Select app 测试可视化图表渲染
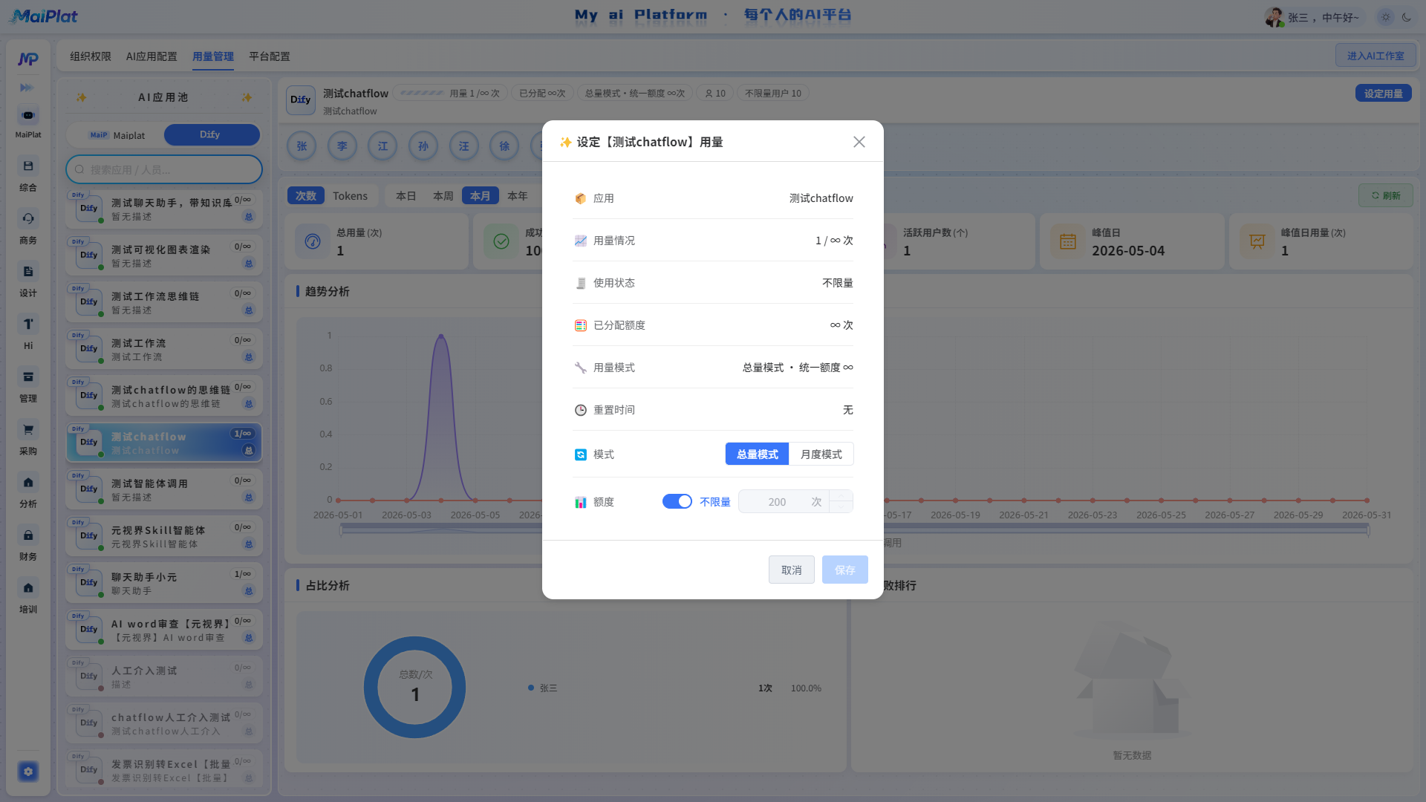The image size is (1426, 802). pyautogui.click(x=164, y=256)
